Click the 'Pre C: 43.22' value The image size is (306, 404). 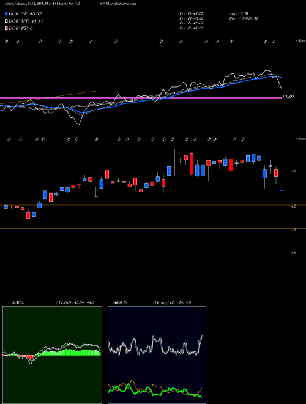[191, 28]
